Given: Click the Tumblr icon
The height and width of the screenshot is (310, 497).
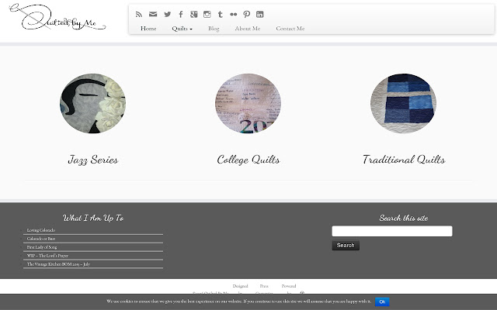Looking at the screenshot, I should (221, 14).
